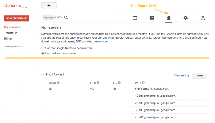The height and width of the screenshot is (123, 215).
Task: Click the help icon next to NAME
Action: coord(58,83)
